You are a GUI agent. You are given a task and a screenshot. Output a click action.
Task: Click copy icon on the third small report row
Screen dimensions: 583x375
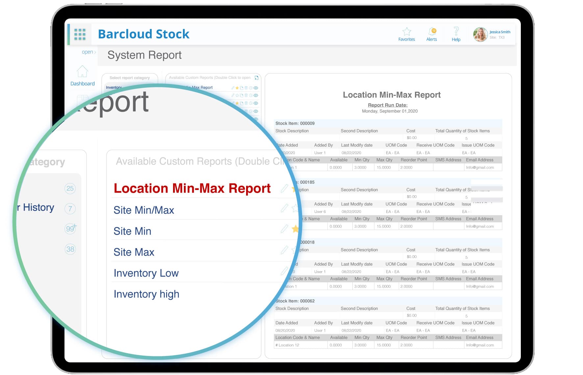[x=241, y=103]
